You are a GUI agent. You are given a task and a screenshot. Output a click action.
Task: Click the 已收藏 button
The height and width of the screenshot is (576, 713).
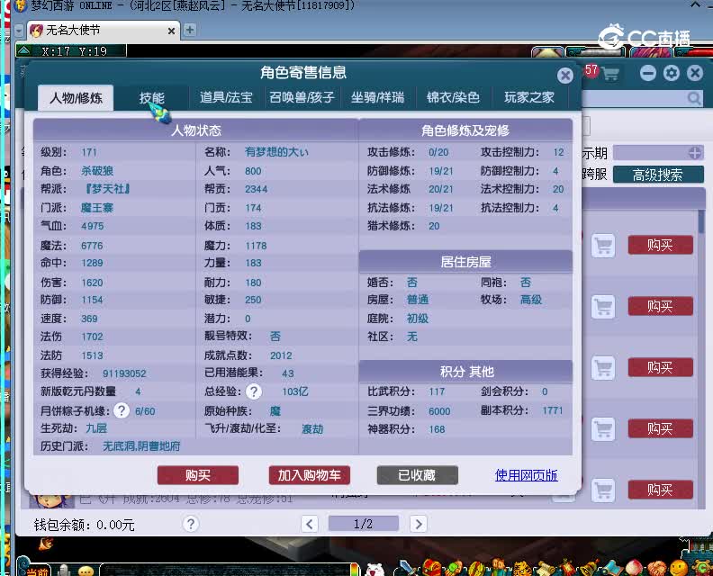417,475
